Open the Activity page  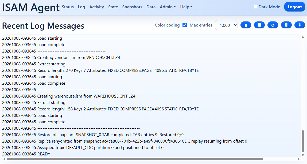click(x=96, y=7)
